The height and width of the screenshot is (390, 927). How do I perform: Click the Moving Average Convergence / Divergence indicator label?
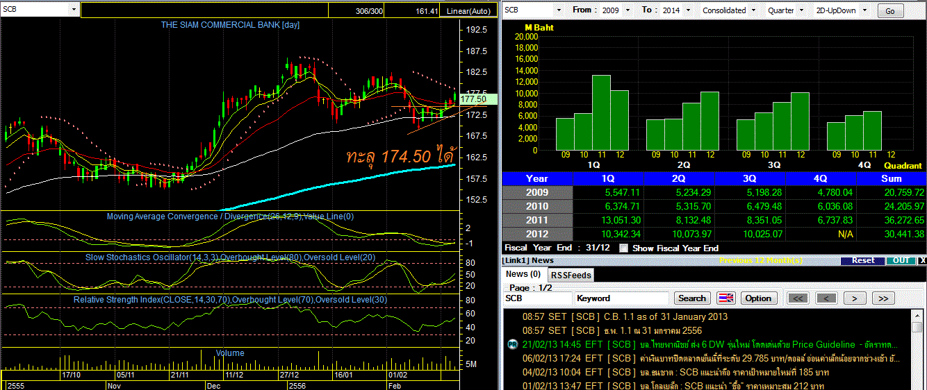230,217
